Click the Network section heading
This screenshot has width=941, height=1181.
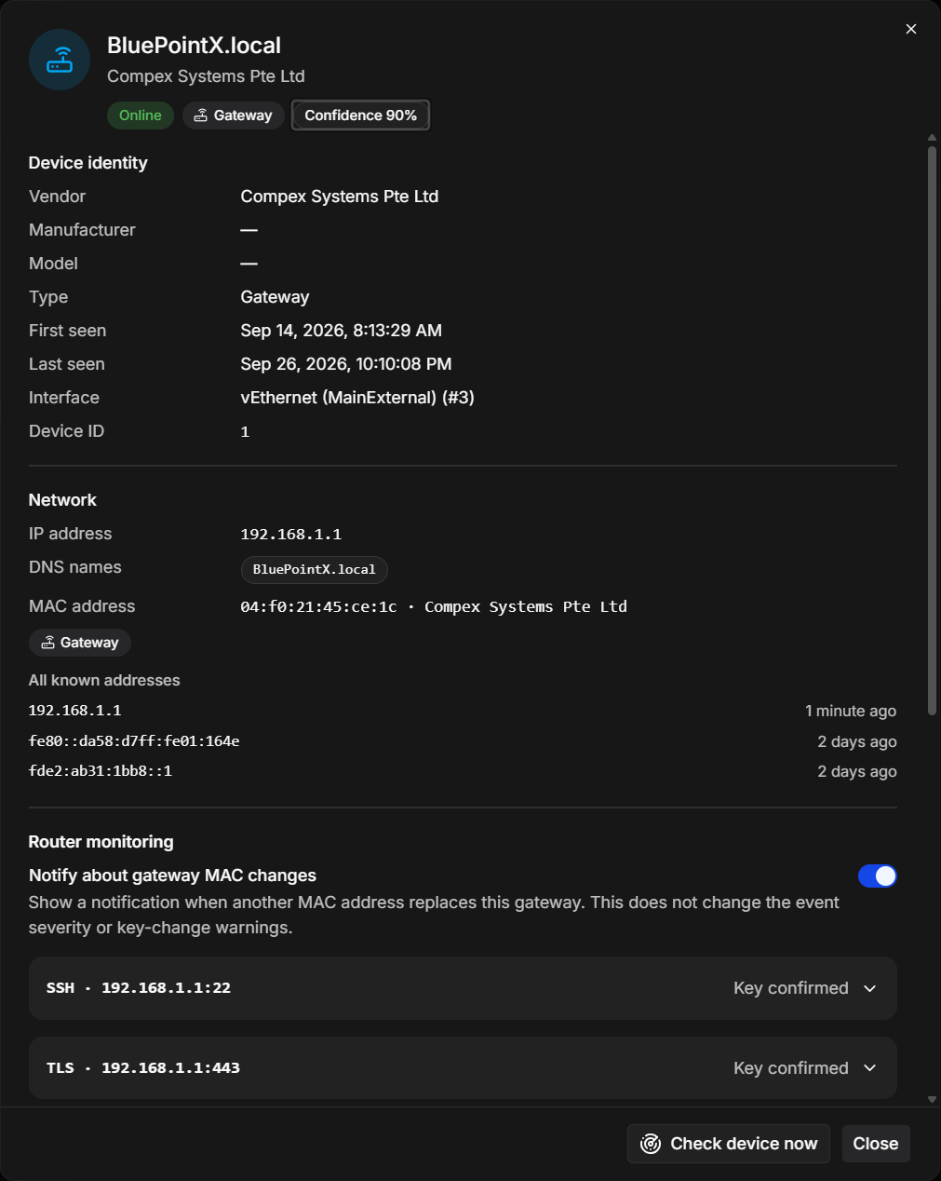(x=62, y=500)
